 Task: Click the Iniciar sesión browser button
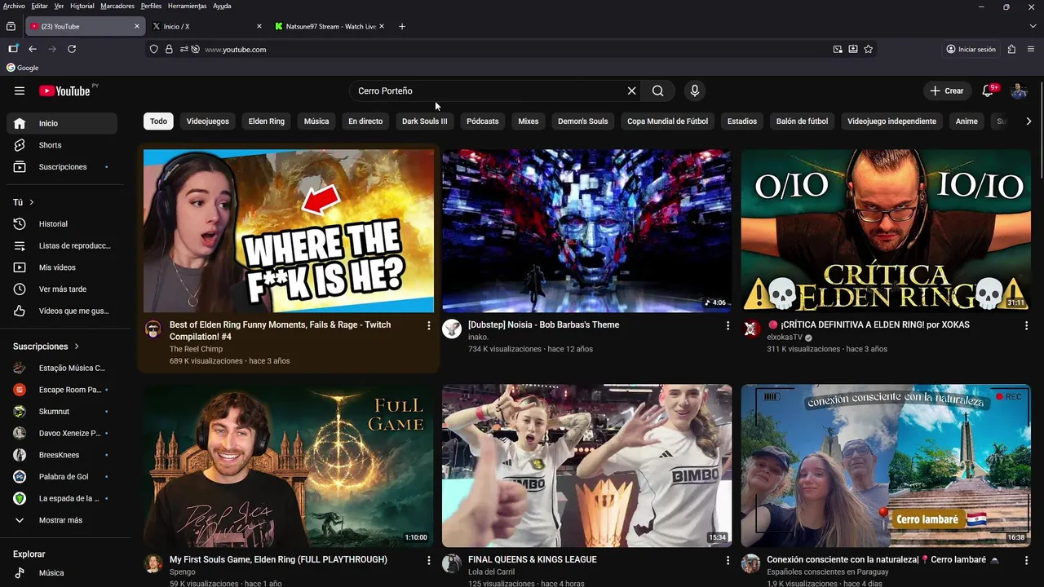[971, 49]
